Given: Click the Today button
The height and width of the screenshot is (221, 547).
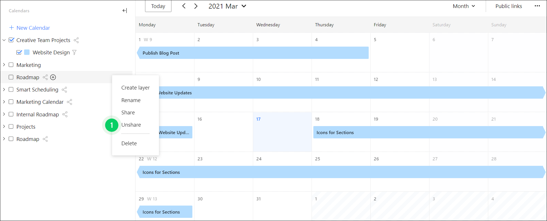Looking at the screenshot, I should click(x=158, y=6).
